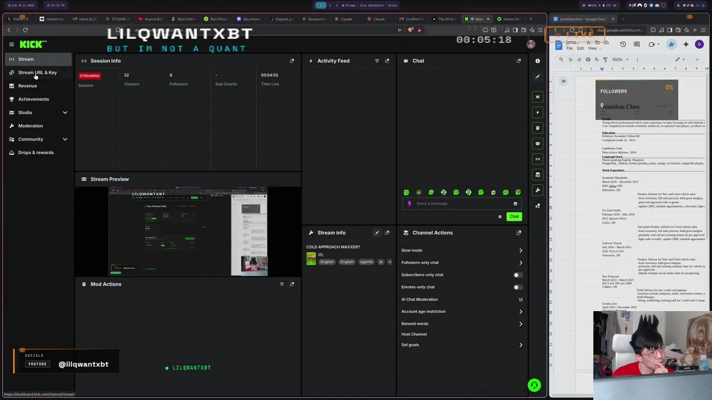Viewport: 712px width, 400px height.
Task: Click the Google Docs share button
Action: pyautogui.click(x=671, y=44)
